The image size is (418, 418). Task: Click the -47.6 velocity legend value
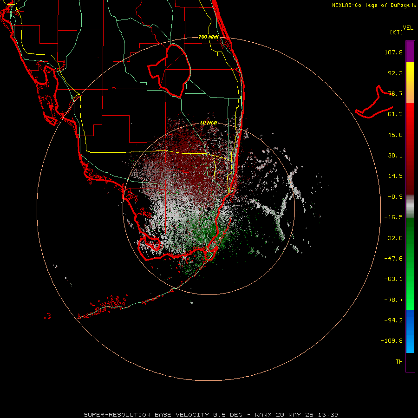pos(393,259)
